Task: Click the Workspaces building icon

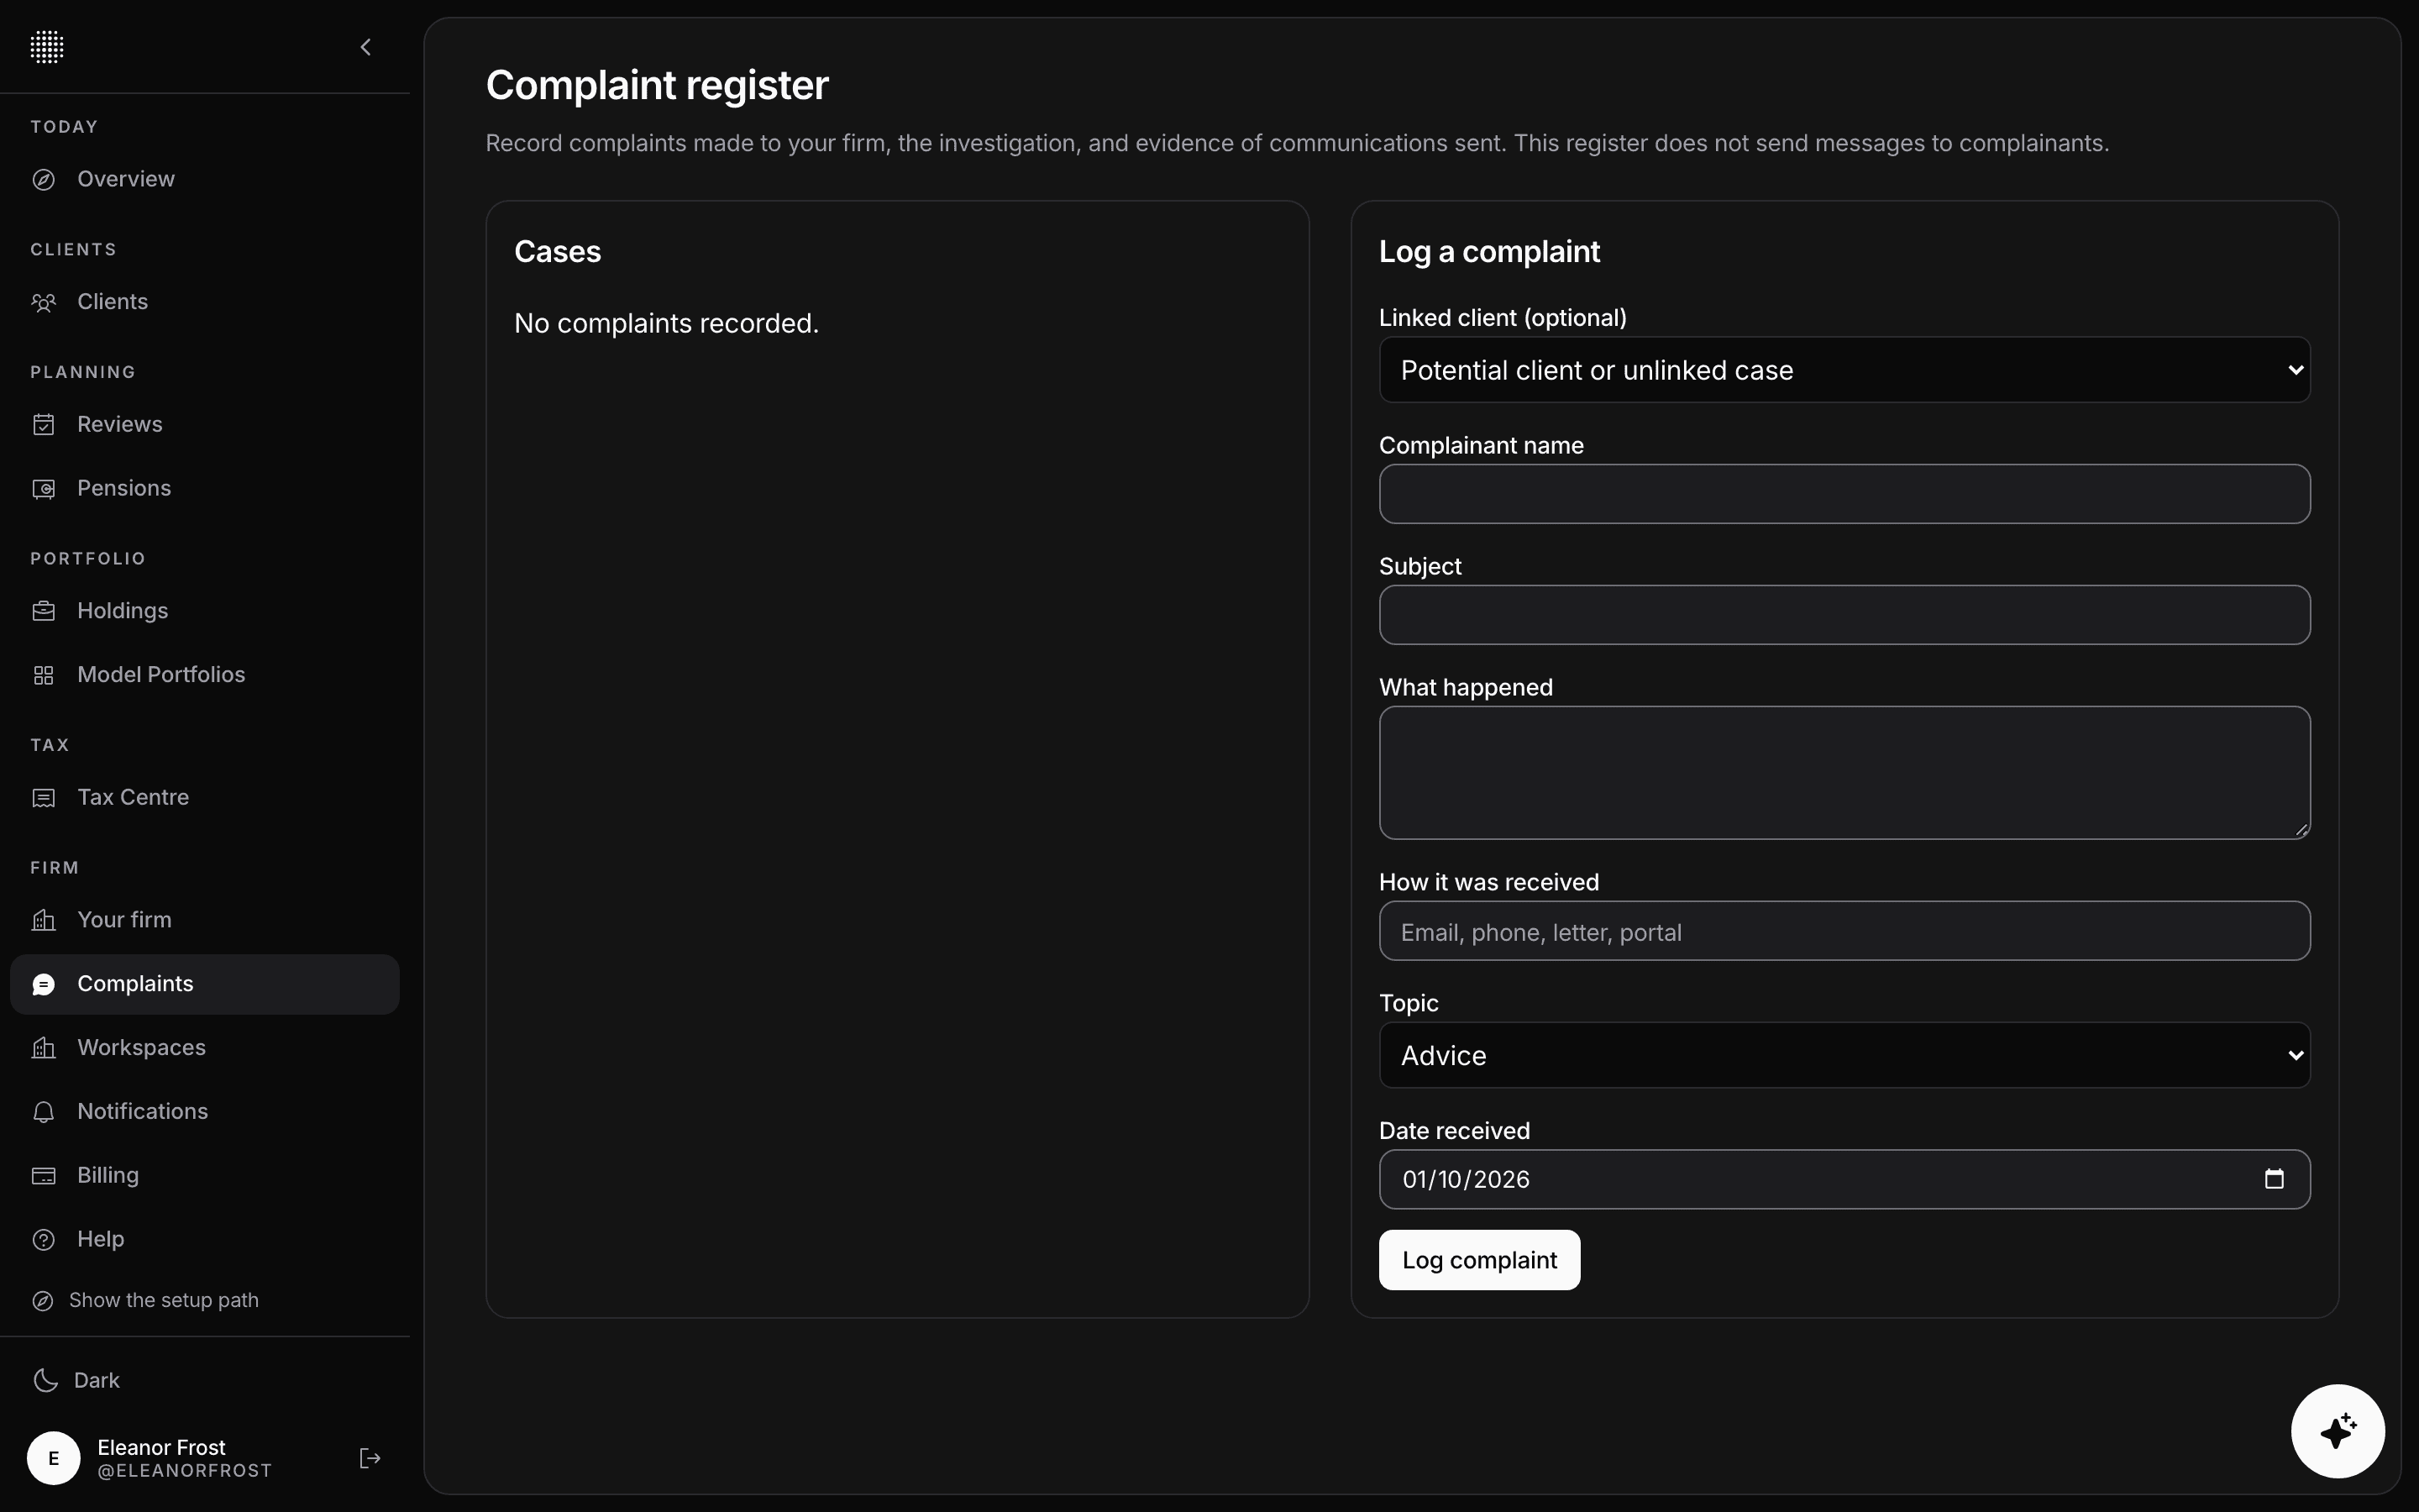Action: (x=43, y=1048)
